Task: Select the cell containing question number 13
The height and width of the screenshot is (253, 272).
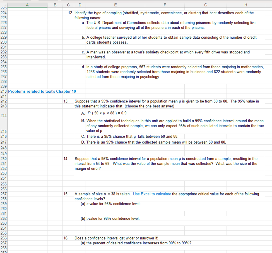Action: [68, 101]
